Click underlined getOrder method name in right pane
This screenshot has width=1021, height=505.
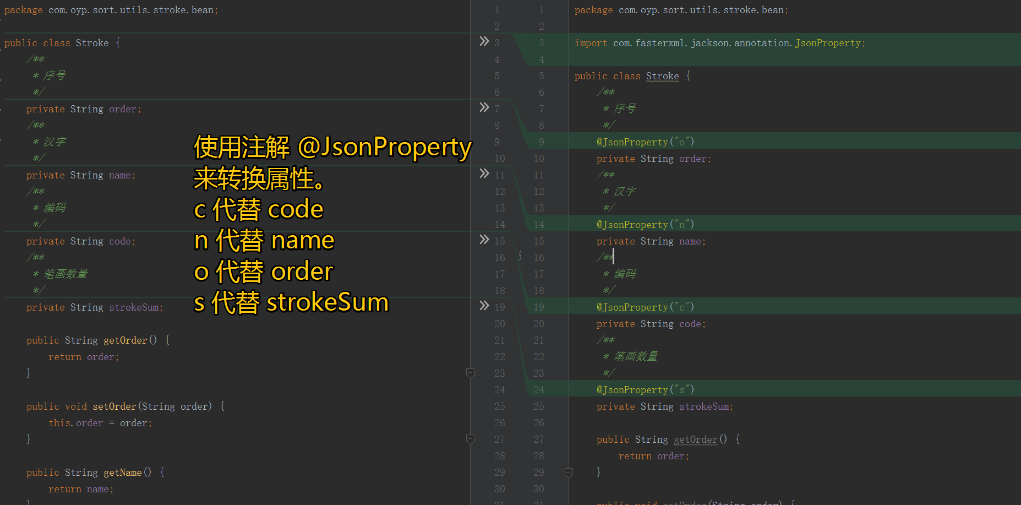[696, 439]
